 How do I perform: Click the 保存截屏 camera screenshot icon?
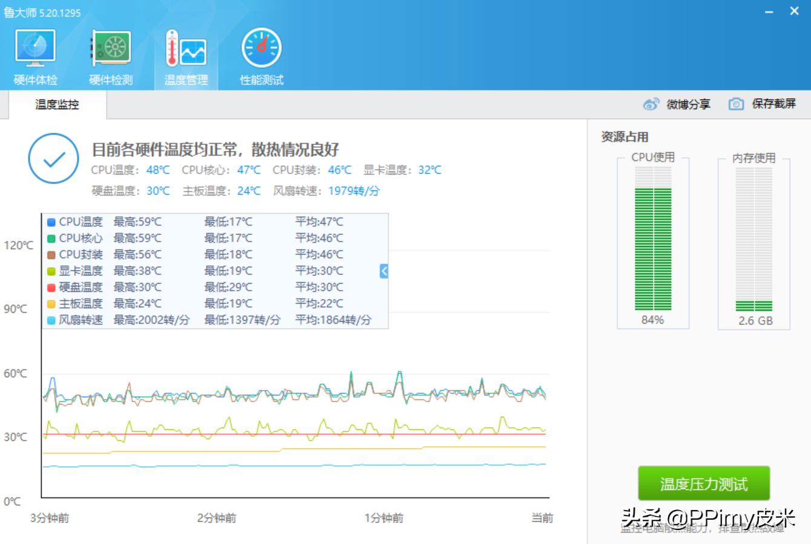click(735, 104)
